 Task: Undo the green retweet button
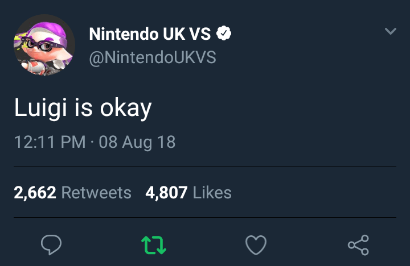pyautogui.click(x=154, y=244)
